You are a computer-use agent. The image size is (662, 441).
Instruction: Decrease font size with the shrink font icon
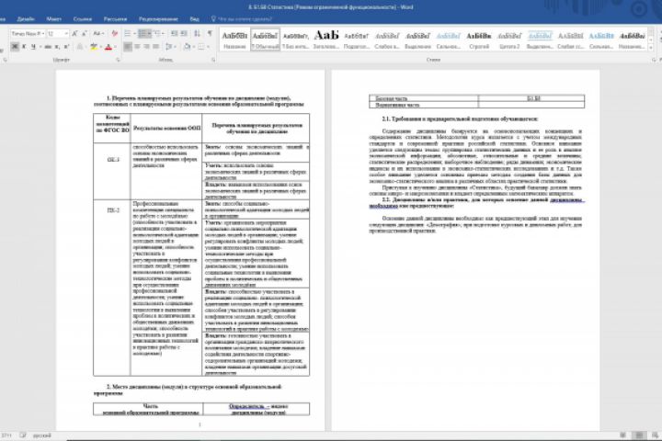pos(84,33)
